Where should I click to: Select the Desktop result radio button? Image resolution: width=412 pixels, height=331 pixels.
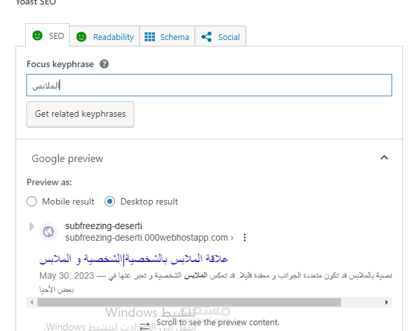pos(110,201)
